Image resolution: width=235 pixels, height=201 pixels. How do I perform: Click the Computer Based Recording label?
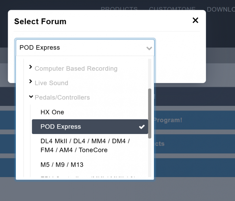(x=76, y=69)
